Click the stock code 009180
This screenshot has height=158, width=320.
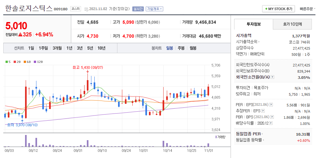click(60, 9)
